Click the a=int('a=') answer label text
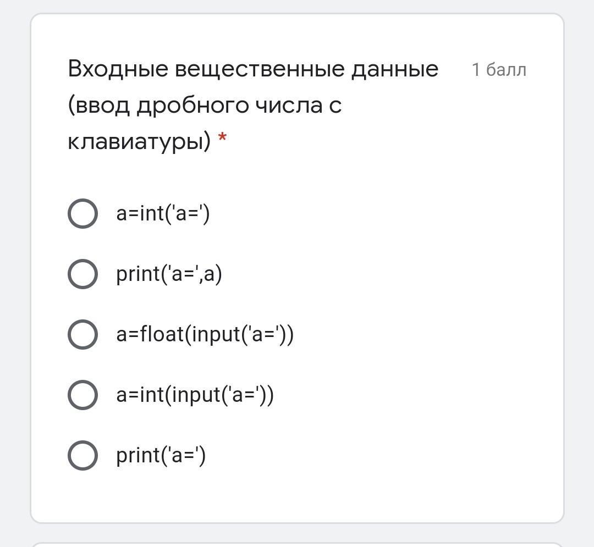This screenshot has width=594, height=547. click(163, 213)
